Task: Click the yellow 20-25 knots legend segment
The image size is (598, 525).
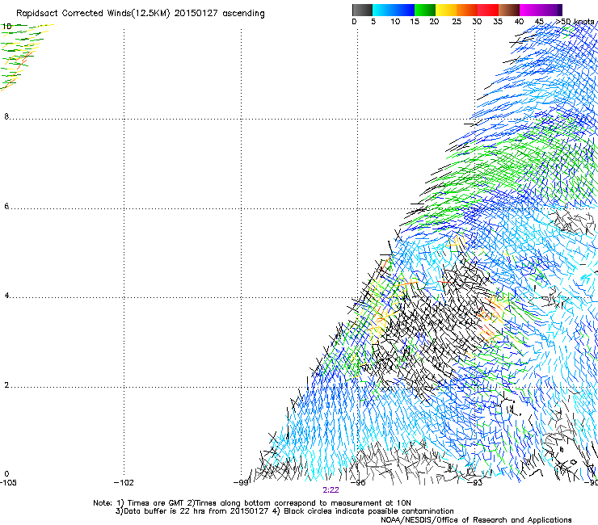Action: (446, 10)
